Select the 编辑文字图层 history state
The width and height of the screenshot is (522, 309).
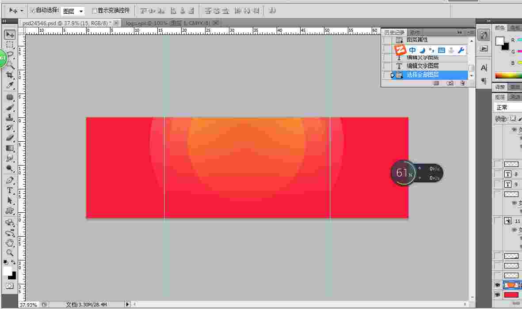pyautogui.click(x=423, y=66)
